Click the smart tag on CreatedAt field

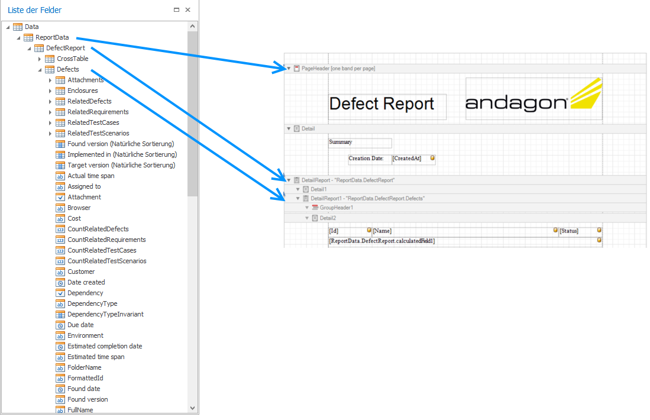click(x=432, y=159)
